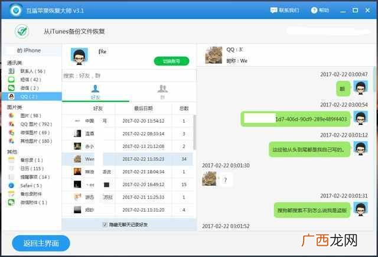Open the 备忘录附件 notes attachments category
The height and width of the screenshot is (257, 378).
coord(25,194)
